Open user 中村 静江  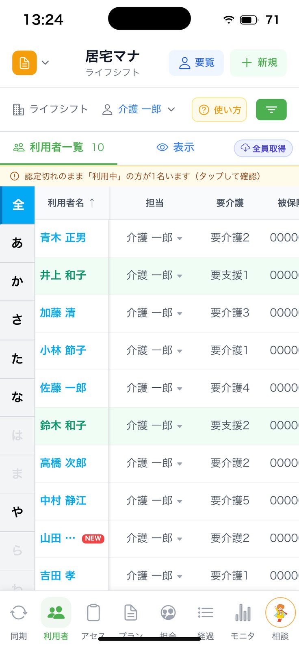[63, 500]
